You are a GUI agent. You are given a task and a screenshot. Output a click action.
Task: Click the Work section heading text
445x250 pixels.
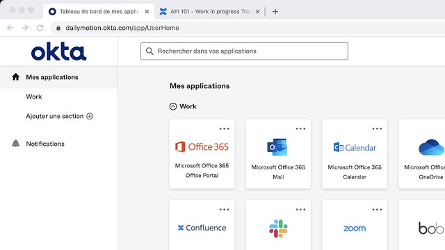click(188, 106)
